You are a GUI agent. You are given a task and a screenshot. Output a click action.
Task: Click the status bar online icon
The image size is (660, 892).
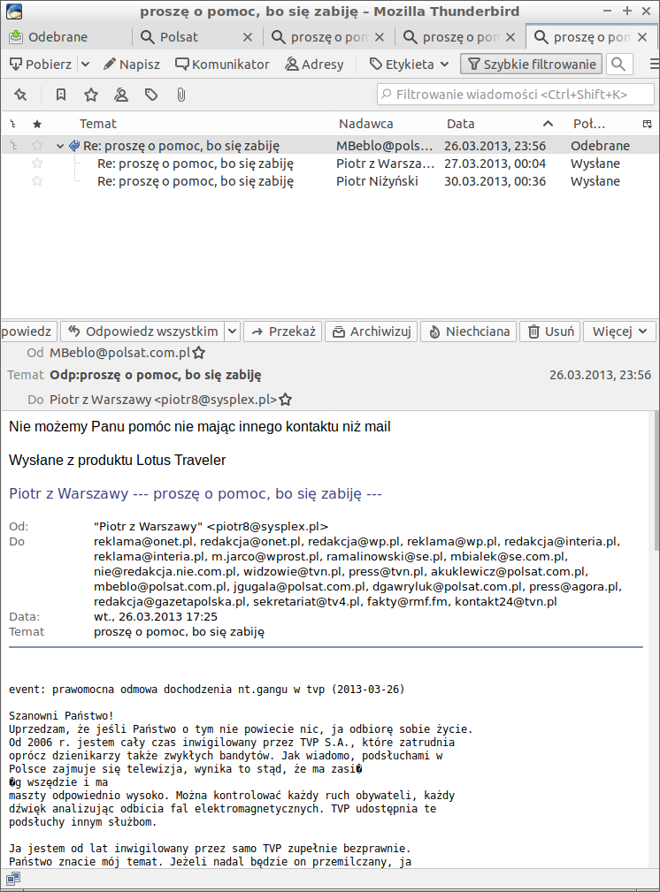tap(13, 880)
